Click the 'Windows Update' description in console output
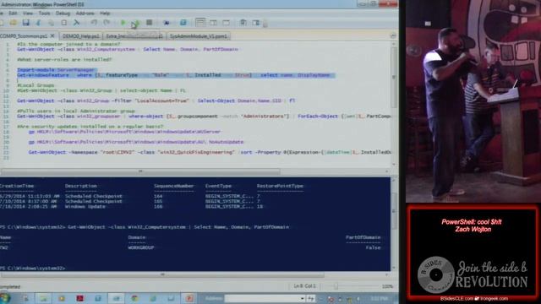This screenshot has width=541, height=304. (85, 206)
